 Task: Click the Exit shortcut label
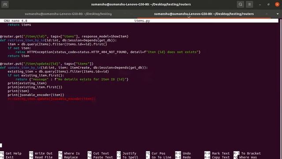click(10, 157)
